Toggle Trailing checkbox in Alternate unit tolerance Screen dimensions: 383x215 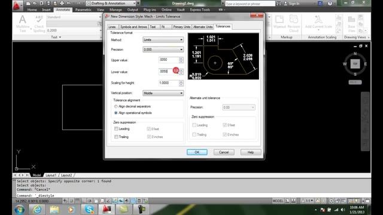click(x=194, y=134)
